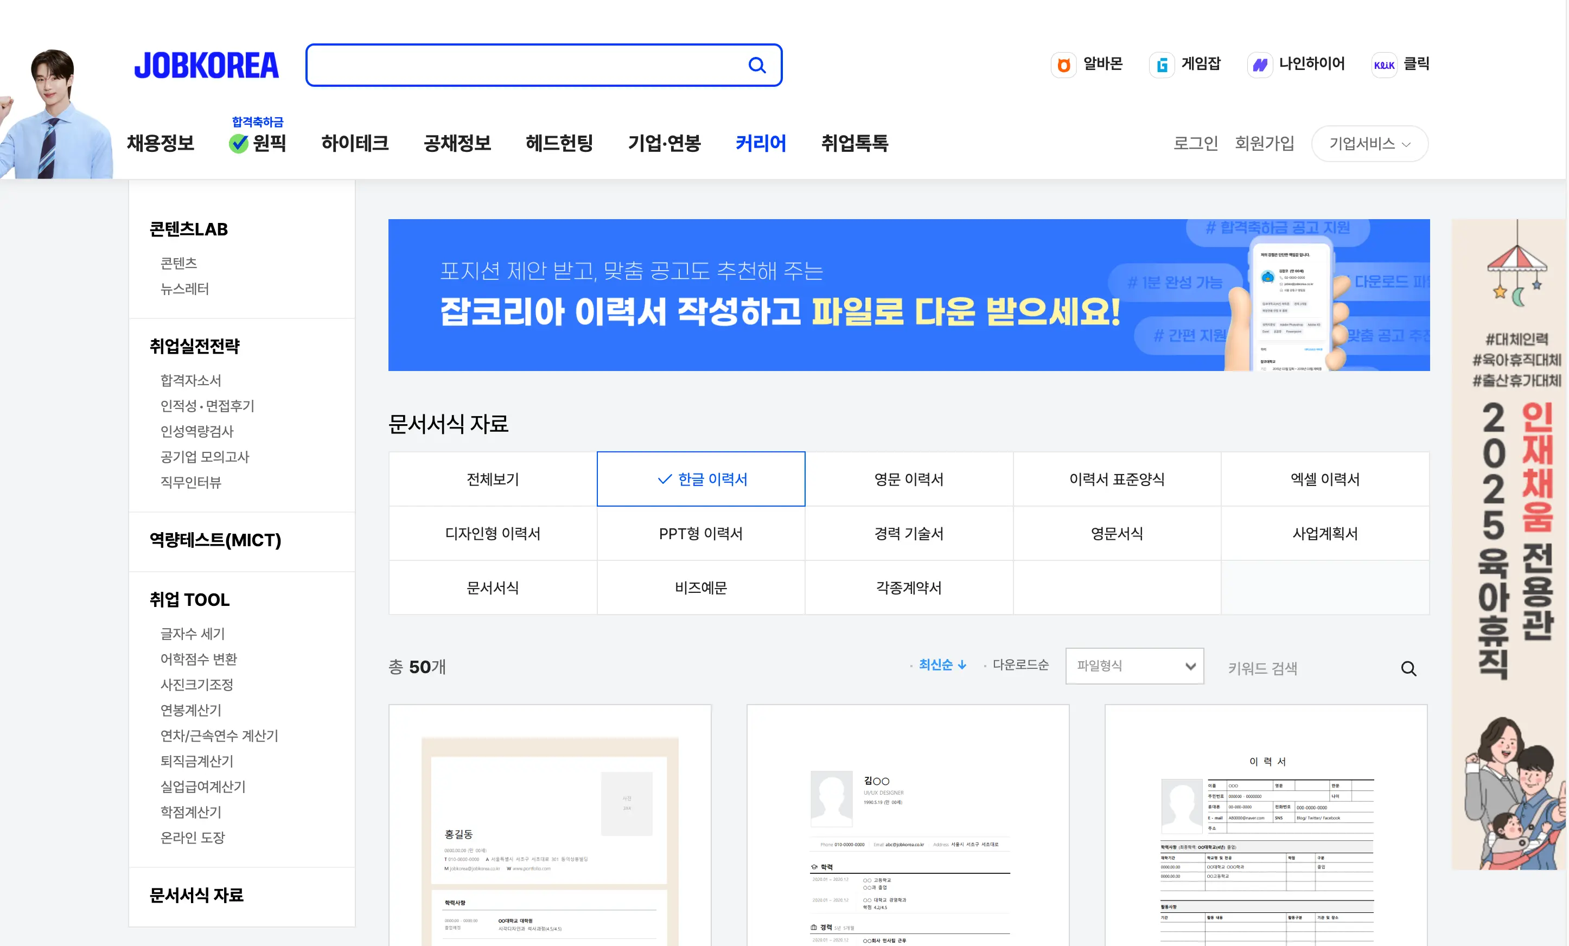Select the 비즈예문 category tab
1569x946 pixels.
coord(701,587)
